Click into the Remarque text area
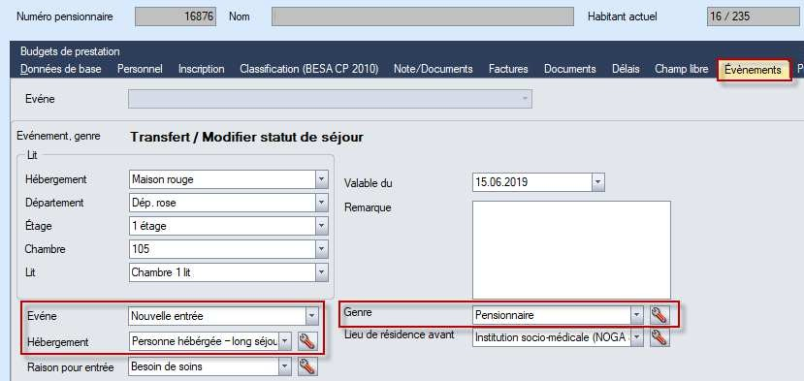The height and width of the screenshot is (381, 804). [x=571, y=250]
